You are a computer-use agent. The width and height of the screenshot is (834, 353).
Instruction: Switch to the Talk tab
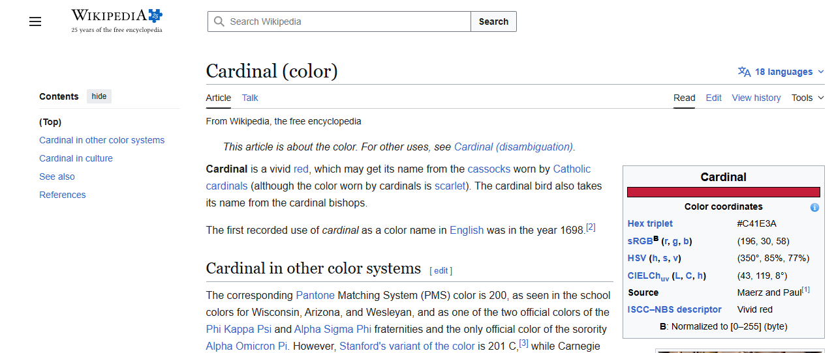(250, 98)
